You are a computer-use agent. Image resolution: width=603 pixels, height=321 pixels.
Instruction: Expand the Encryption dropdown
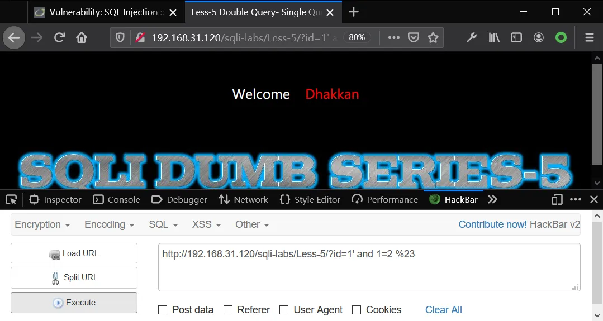click(x=42, y=224)
